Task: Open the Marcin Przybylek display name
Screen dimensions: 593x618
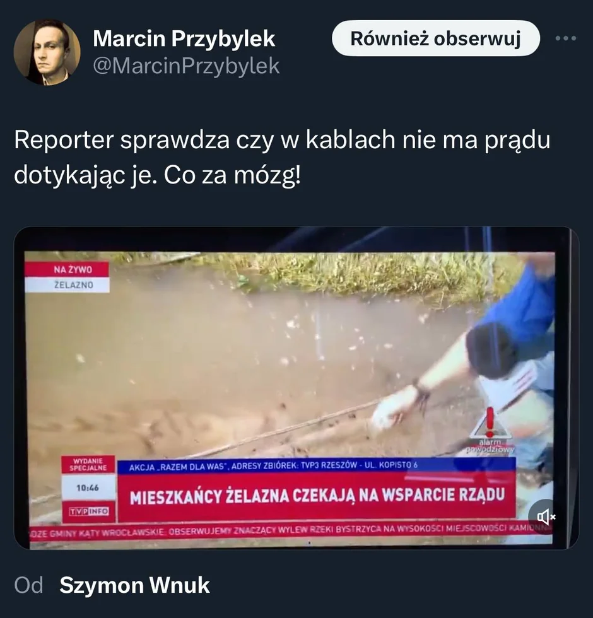Action: point(184,38)
